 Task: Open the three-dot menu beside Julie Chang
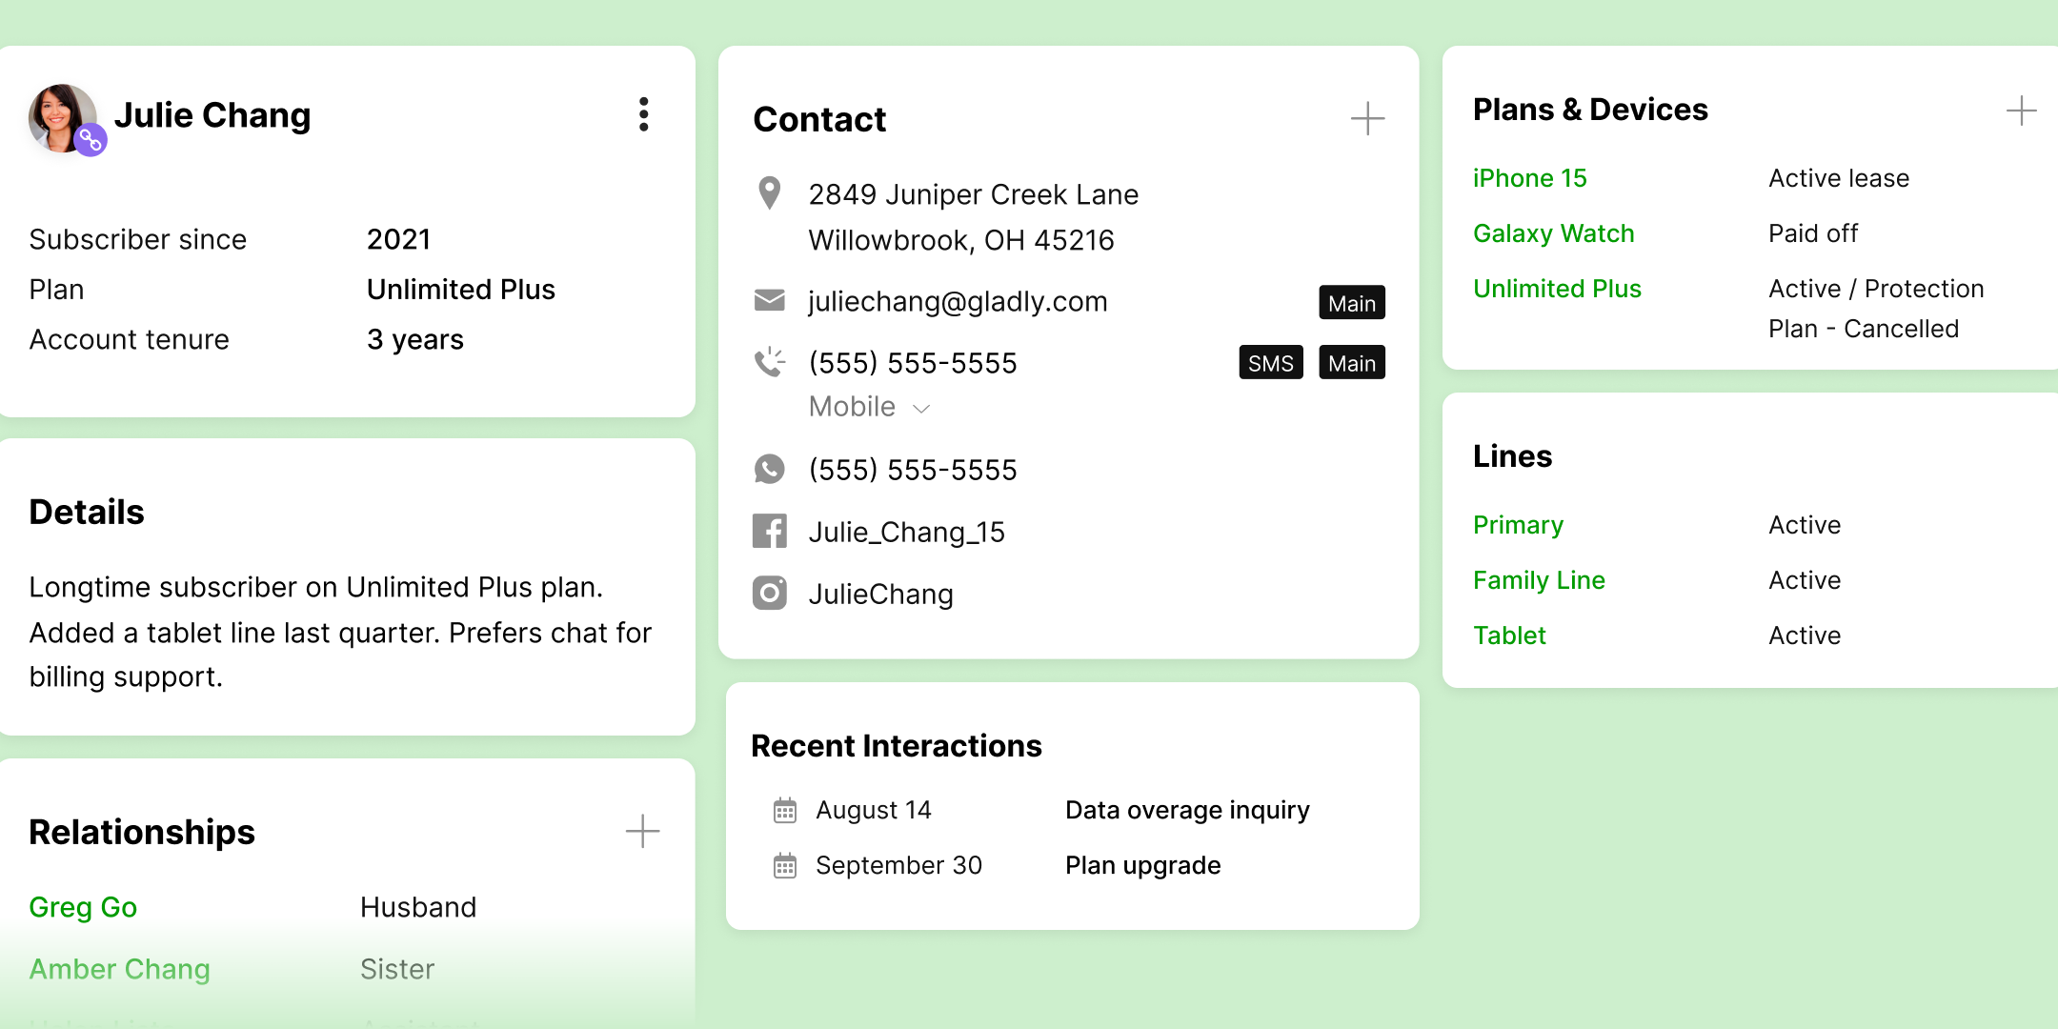point(644,114)
